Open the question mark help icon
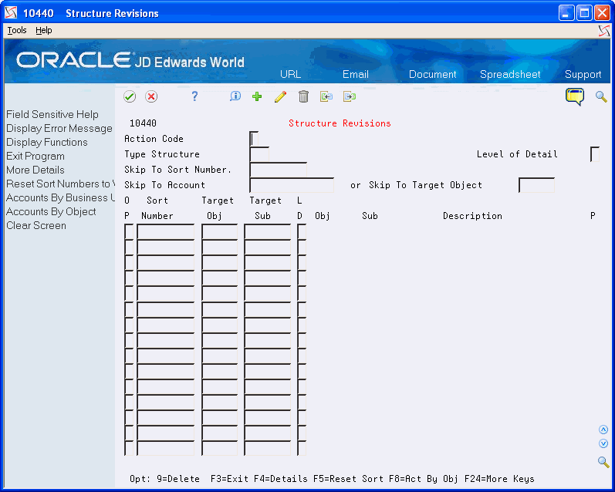615x492 pixels. click(194, 96)
